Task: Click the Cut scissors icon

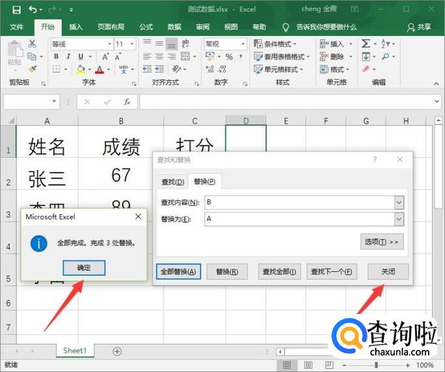Action: pos(33,44)
